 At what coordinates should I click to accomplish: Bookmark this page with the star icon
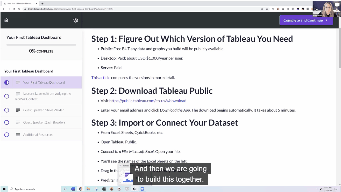point(267,9)
